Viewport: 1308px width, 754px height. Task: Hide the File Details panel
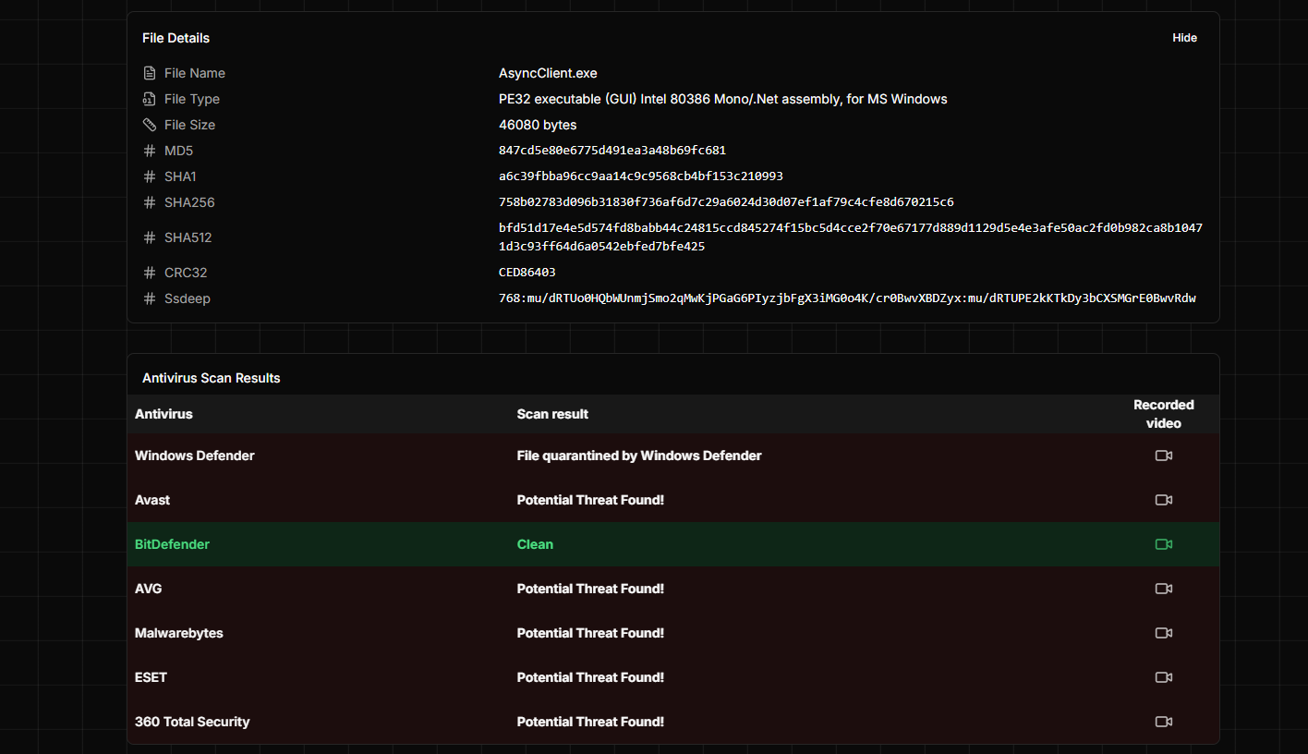click(1184, 38)
